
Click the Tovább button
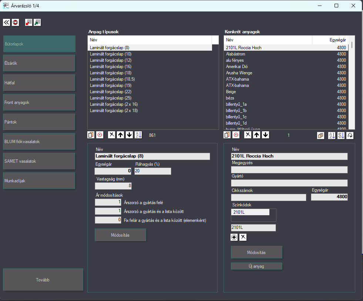(x=43, y=280)
